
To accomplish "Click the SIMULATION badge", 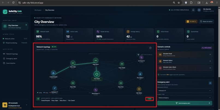I will [x=207, y=48].
